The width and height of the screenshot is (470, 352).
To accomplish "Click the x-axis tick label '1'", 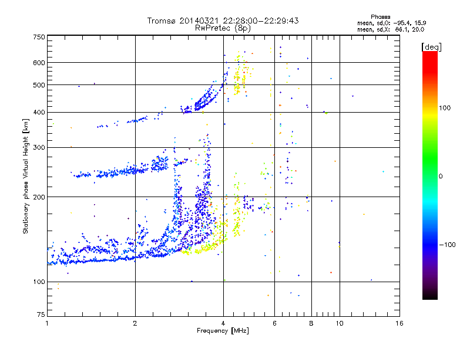I will click(47, 323).
